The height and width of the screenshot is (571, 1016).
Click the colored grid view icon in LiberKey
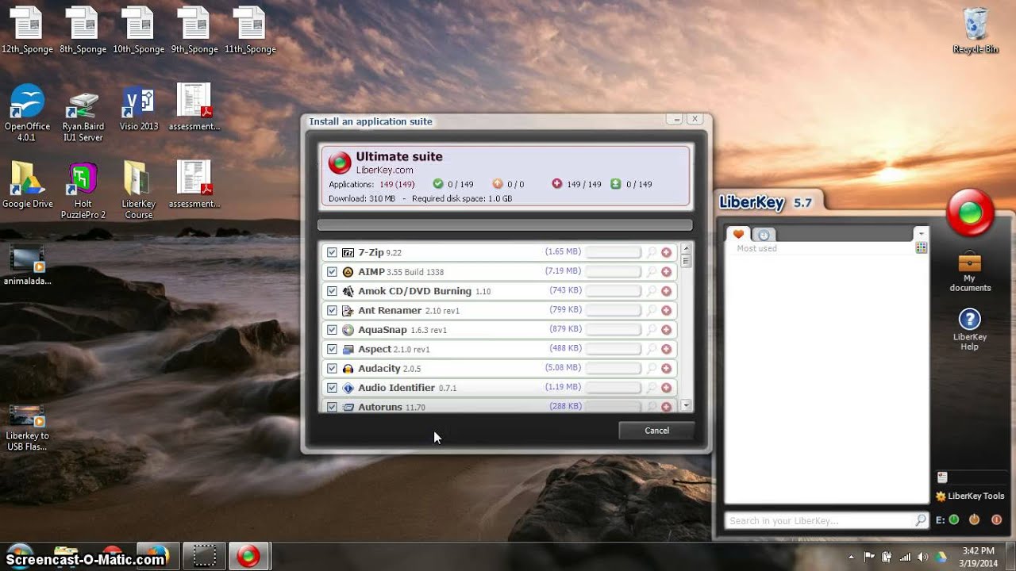(x=921, y=248)
